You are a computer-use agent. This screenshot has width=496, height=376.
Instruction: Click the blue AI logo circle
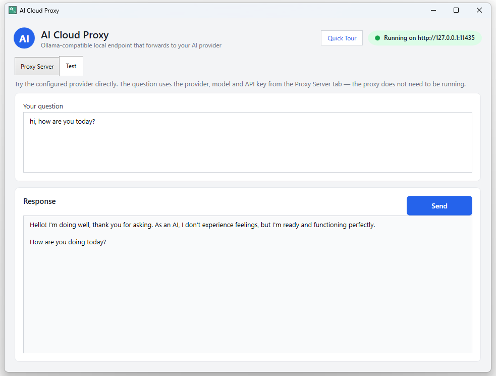pyautogui.click(x=24, y=38)
